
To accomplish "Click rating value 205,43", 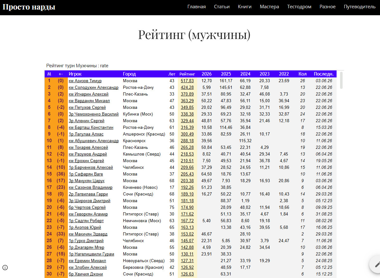I will (x=187, y=174).
